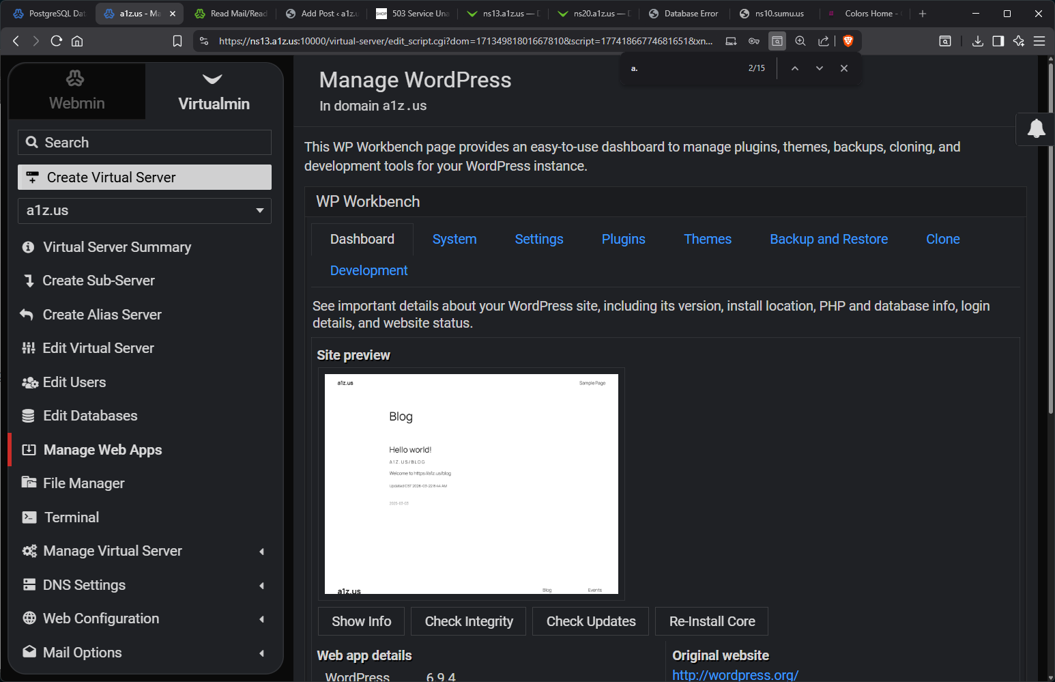Image resolution: width=1055 pixels, height=682 pixels.
Task: Select Edit Databases in the sidebar
Action: (89, 415)
